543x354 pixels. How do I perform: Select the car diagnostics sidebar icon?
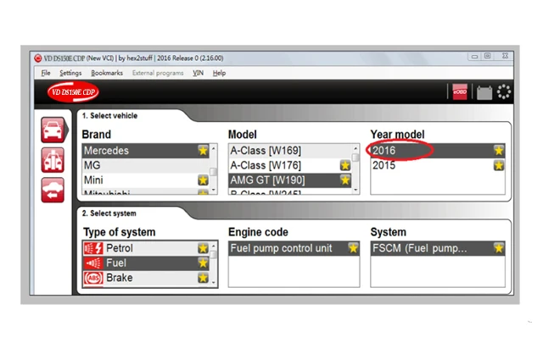(53, 130)
